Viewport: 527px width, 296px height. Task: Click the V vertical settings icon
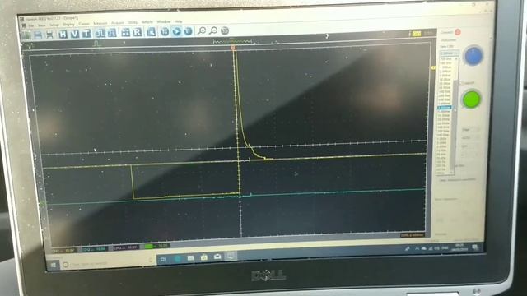click(x=75, y=34)
